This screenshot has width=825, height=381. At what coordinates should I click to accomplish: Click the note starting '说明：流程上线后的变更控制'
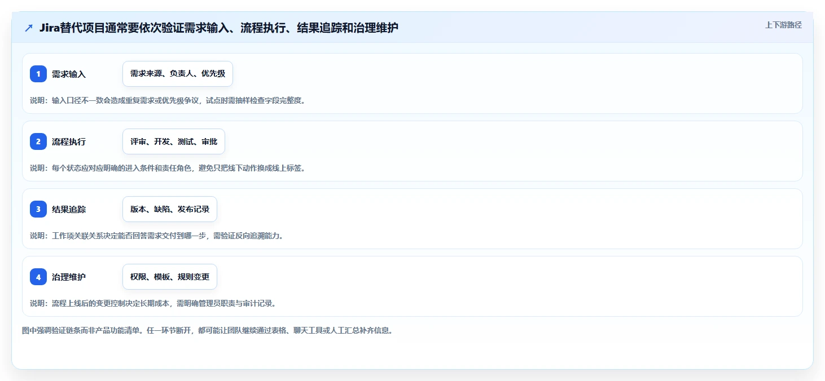[x=153, y=303]
